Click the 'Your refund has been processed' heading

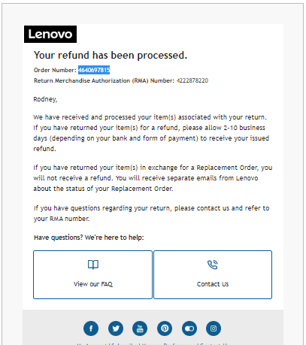[x=111, y=56]
